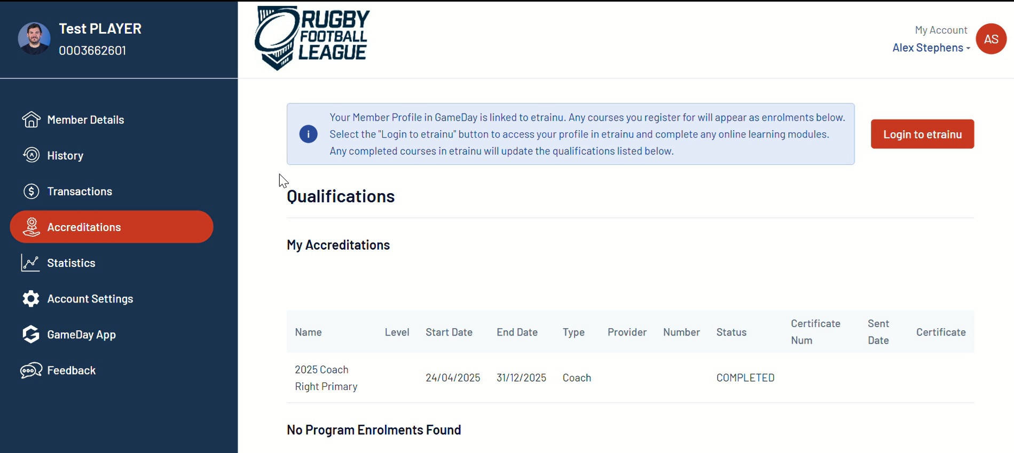Click the GameDay App logo icon
The image size is (1014, 453).
(x=31, y=335)
